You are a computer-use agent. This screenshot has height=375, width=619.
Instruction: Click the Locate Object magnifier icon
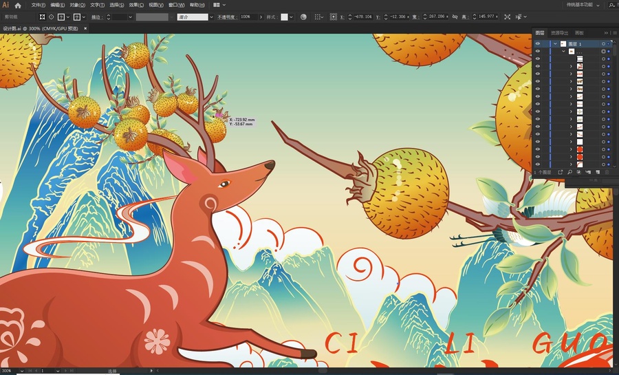(569, 173)
